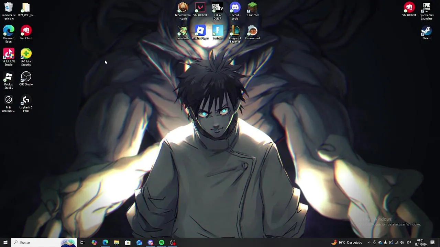Select the VALORANT icon beside Epic Games Launcher
The image size is (440, 247).
coord(409,10)
